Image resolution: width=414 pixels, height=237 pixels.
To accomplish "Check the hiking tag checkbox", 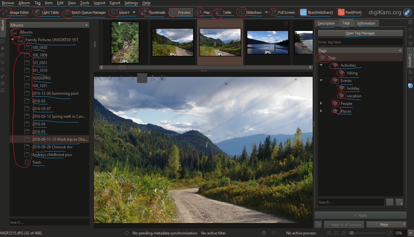I will [x=334, y=73].
